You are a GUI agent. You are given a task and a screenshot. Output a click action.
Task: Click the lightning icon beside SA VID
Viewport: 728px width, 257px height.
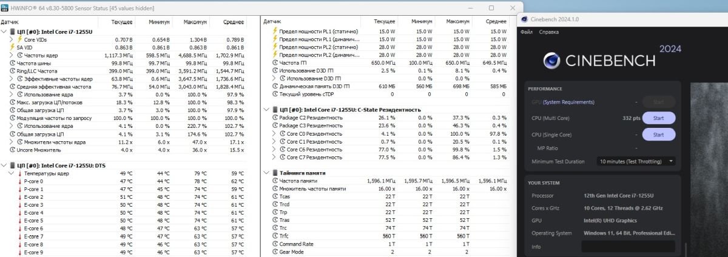(12, 47)
